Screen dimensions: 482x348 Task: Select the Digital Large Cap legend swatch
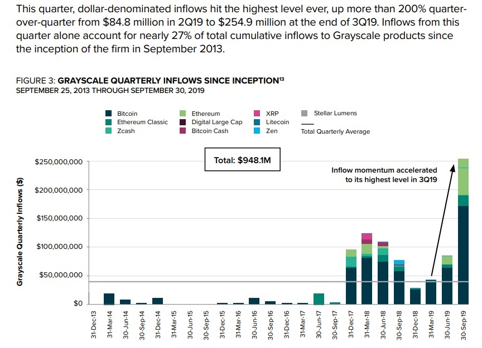(181, 122)
